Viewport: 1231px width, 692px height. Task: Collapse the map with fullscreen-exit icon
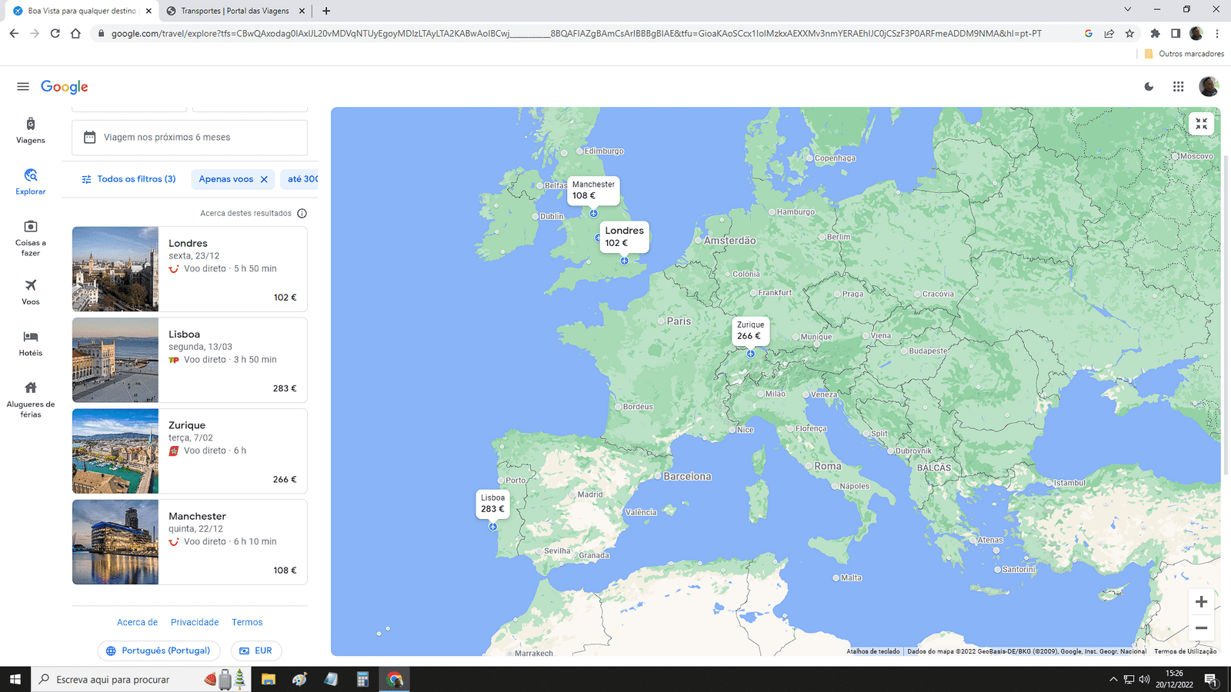pyautogui.click(x=1201, y=124)
